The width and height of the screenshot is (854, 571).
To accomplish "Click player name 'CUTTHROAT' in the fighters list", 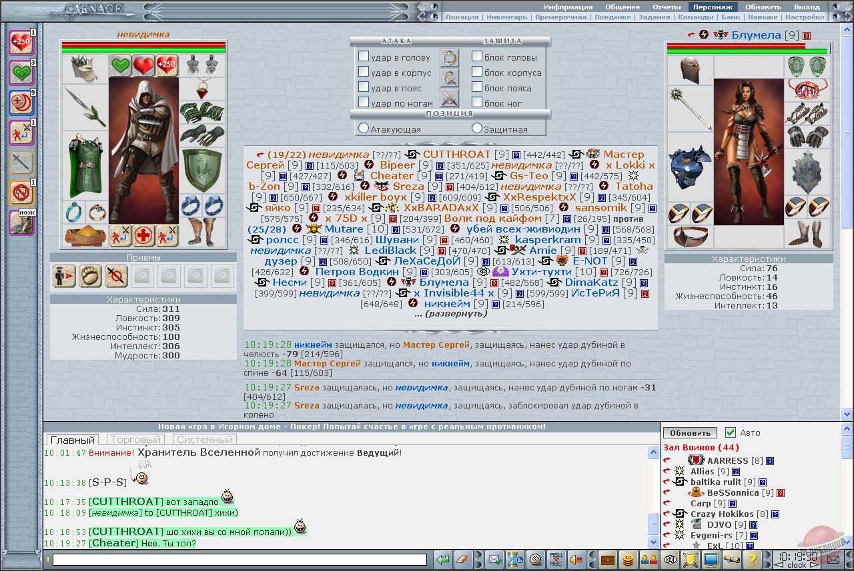I will (456, 155).
